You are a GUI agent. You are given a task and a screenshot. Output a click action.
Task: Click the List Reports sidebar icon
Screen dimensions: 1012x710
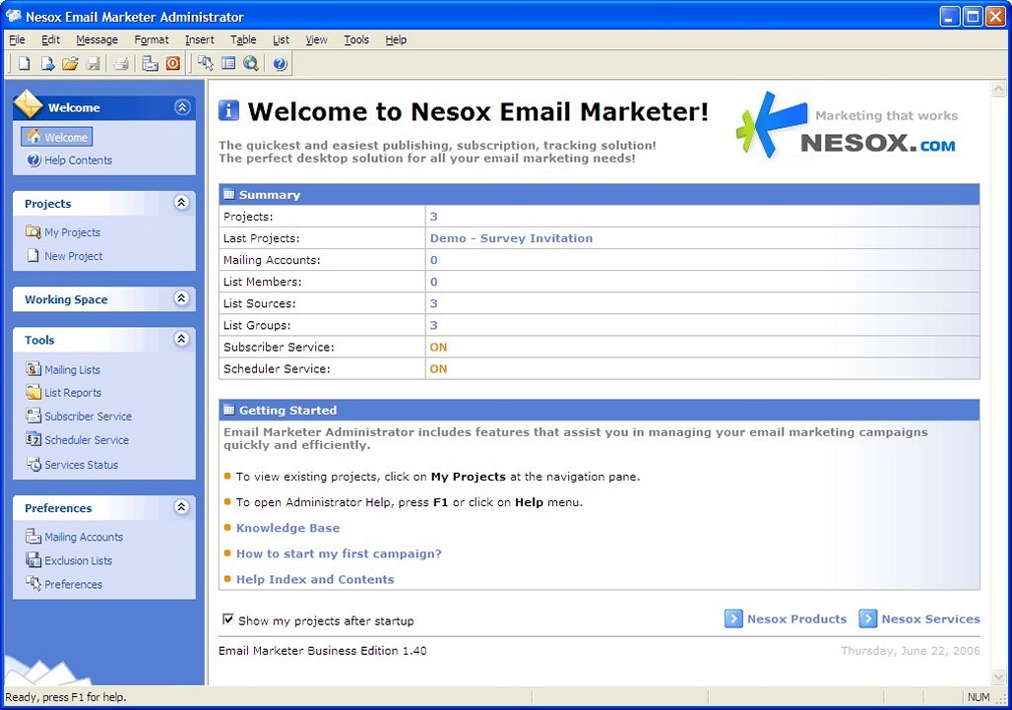coord(33,392)
